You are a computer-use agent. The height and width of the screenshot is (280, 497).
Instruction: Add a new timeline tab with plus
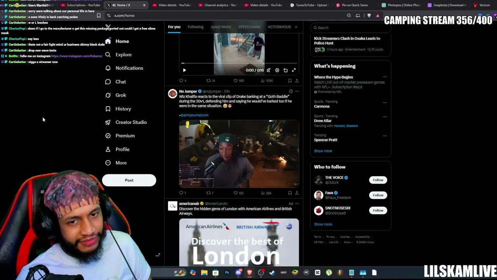[296, 27]
